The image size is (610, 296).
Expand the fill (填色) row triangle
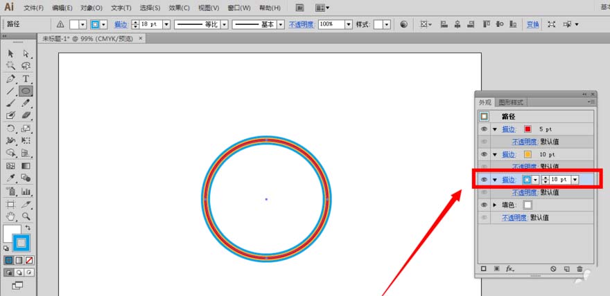coord(495,205)
